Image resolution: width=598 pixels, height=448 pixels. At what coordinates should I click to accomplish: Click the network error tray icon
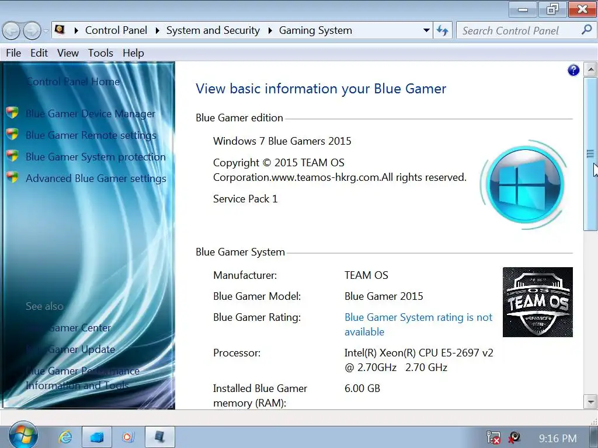pyautogui.click(x=493, y=437)
